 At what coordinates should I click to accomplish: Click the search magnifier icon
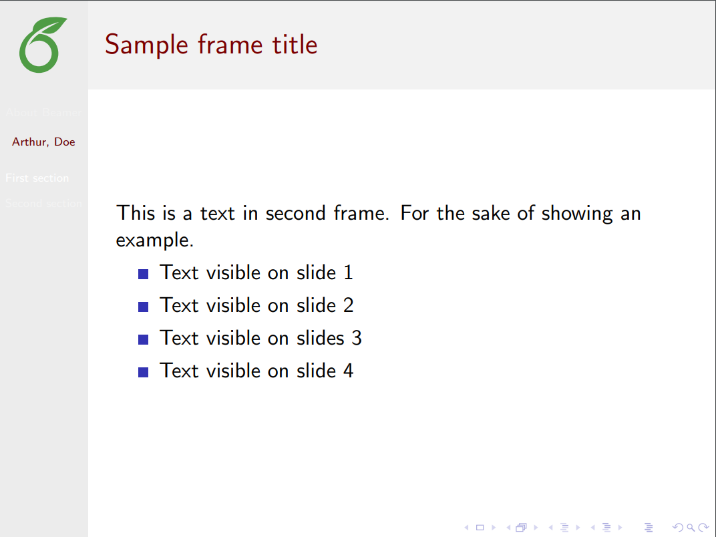[x=690, y=528]
